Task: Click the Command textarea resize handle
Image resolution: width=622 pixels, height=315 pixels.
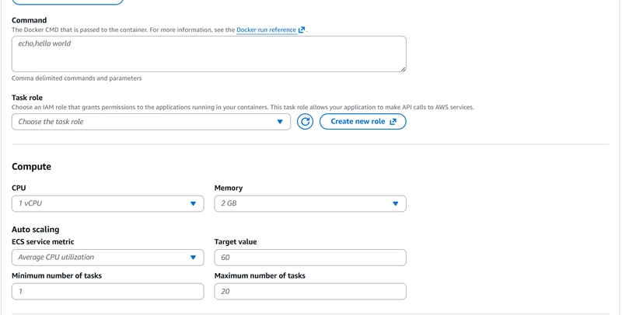Action: tap(402, 68)
